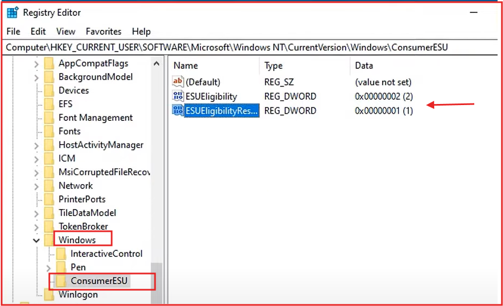This screenshot has height=306, width=503.
Task: Select the Winlogon key label
Action: pyautogui.click(x=78, y=295)
